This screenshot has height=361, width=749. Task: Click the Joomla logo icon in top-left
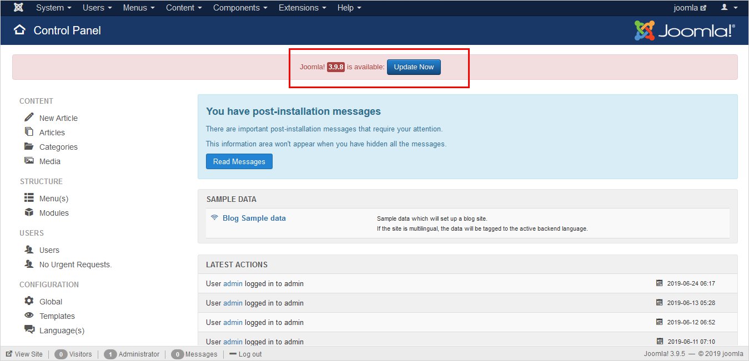click(18, 8)
